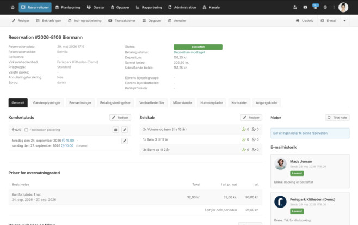Switch to the Gæsteoplysninger tab
Image resolution: width=358 pixels, height=225 pixels.
47,102
